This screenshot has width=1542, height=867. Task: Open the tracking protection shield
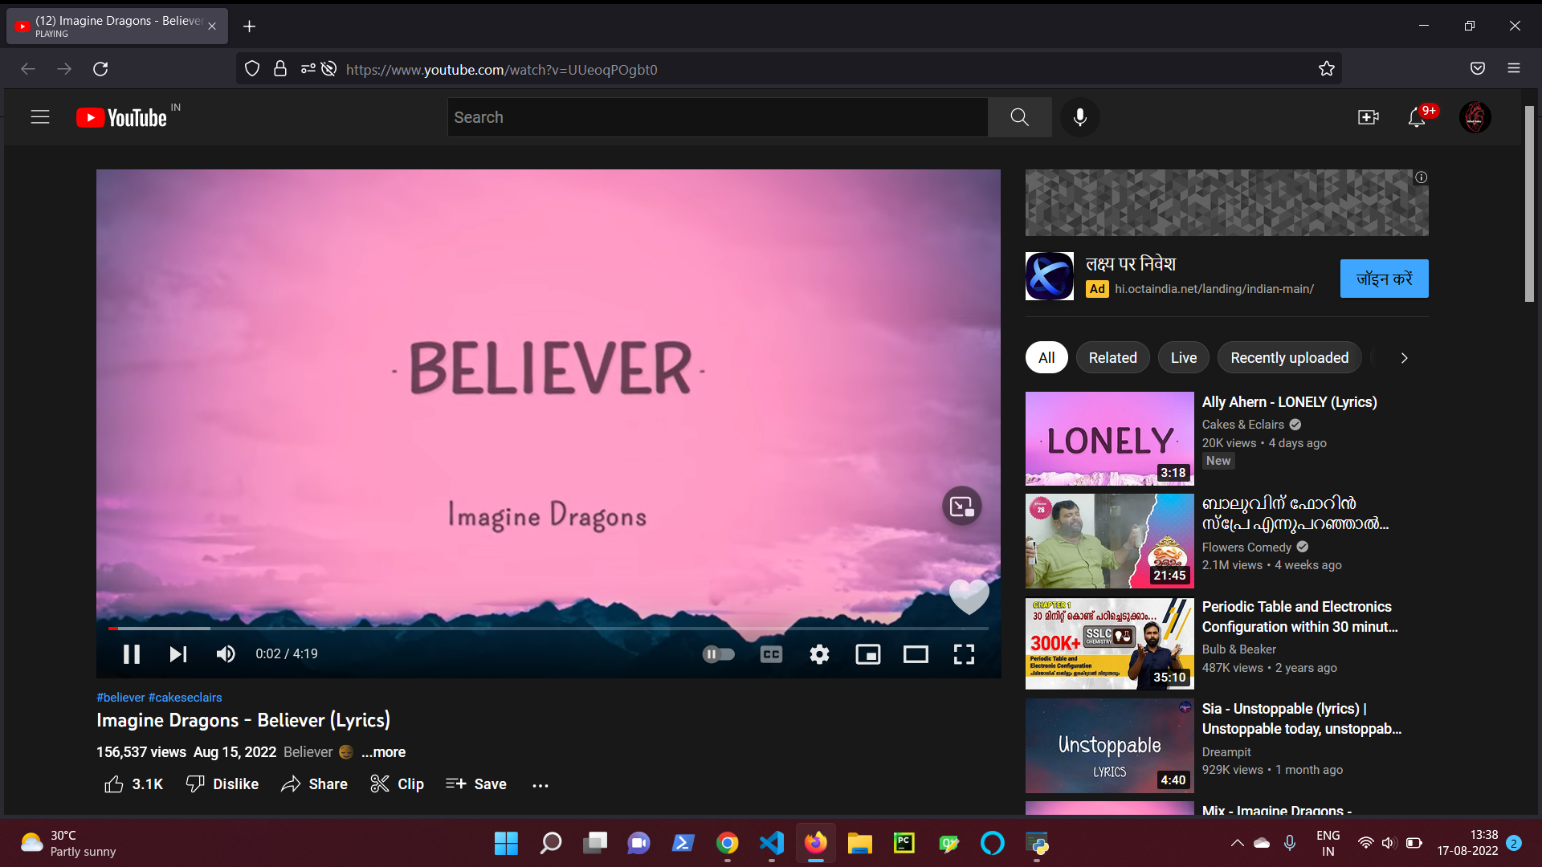pyautogui.click(x=252, y=69)
